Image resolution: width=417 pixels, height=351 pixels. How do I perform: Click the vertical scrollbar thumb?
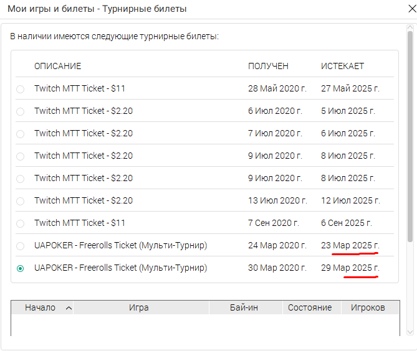pos(410,136)
